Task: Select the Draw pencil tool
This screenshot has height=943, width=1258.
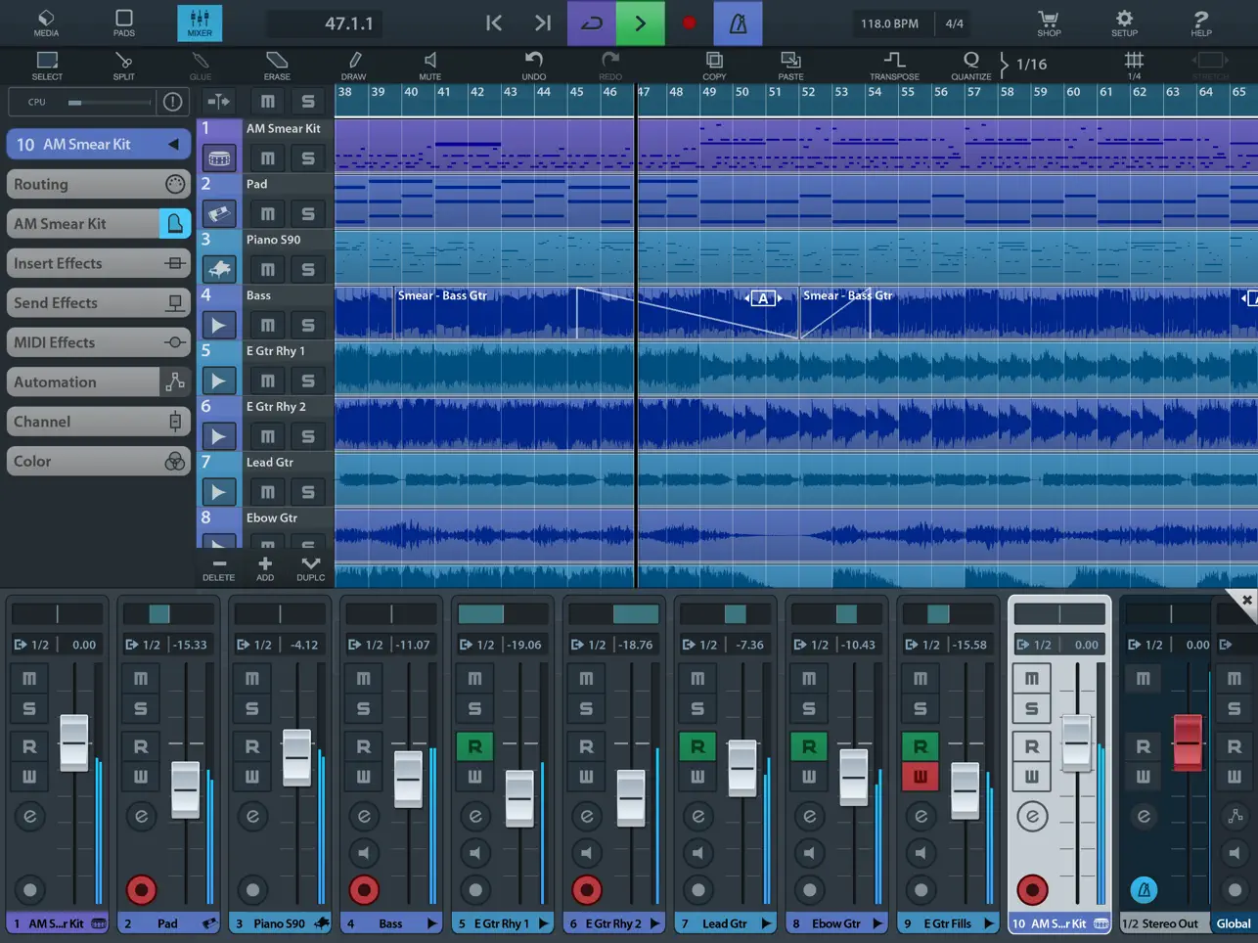Action: point(354,65)
